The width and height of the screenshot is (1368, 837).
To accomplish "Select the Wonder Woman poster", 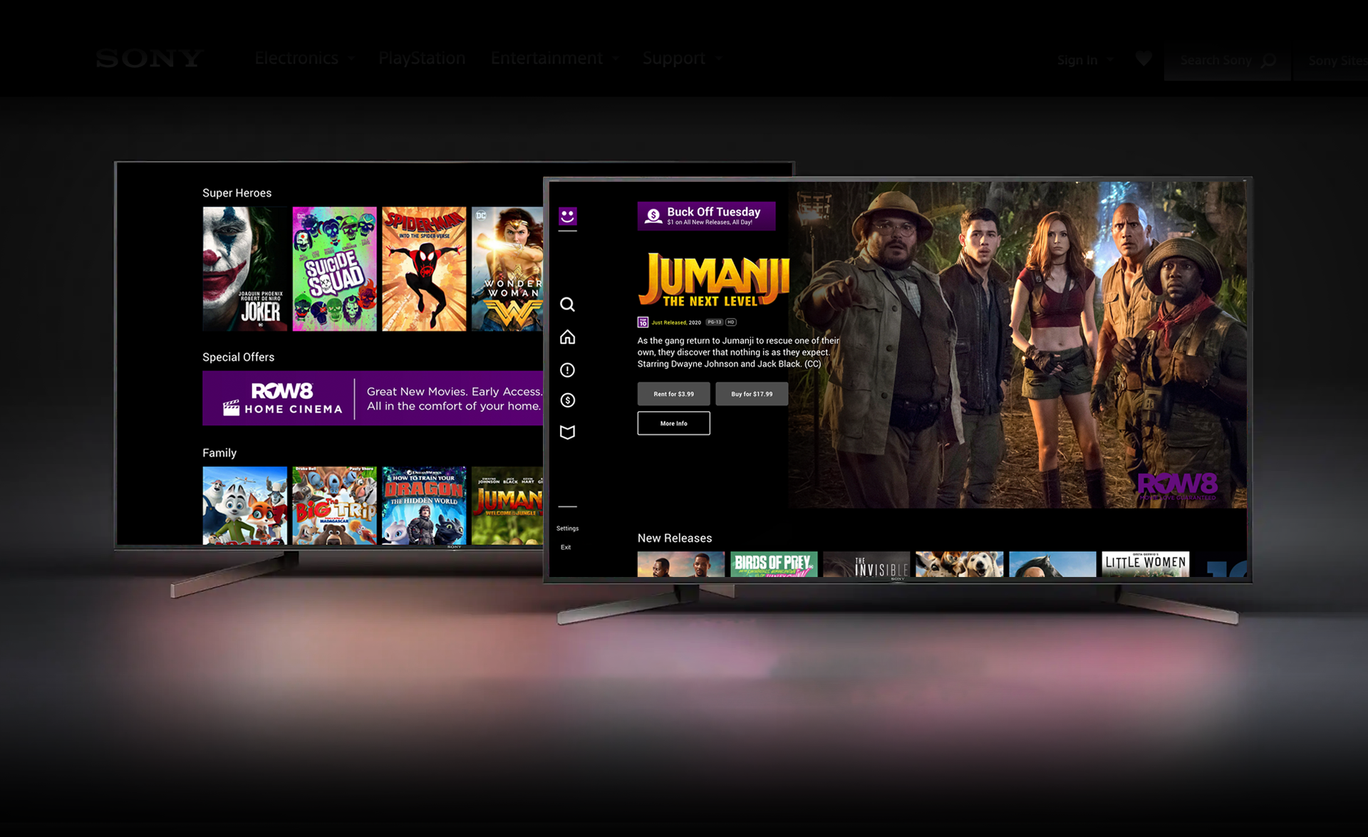I will (507, 269).
